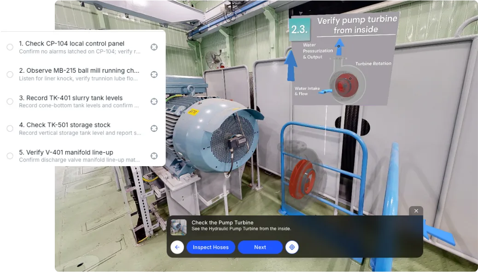
Task: Click the 'Turbine Rotation' label
Action: (x=373, y=64)
